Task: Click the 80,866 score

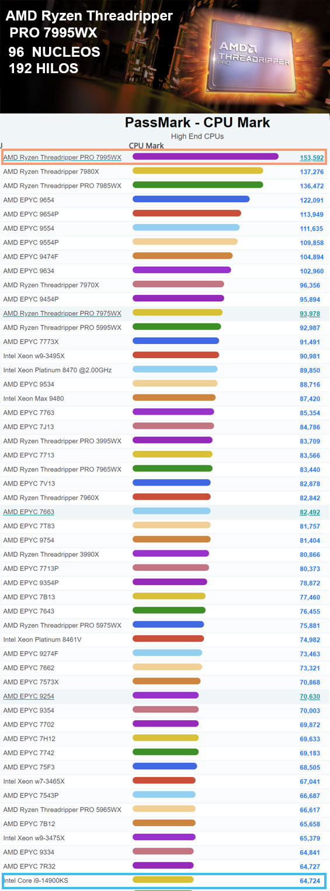Action: (310, 555)
